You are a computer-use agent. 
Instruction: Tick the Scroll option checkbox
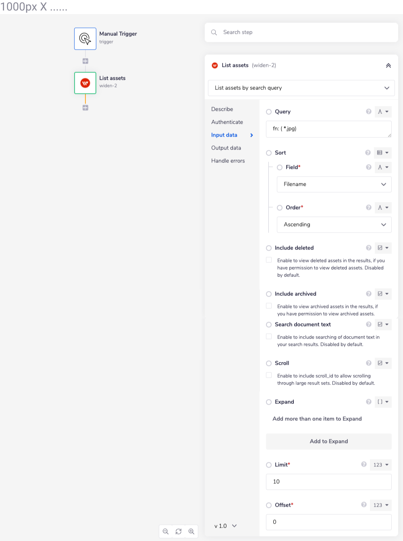tap(269, 376)
